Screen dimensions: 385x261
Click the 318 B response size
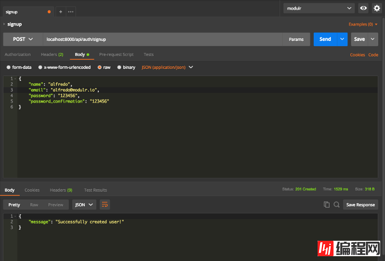[x=370, y=189]
